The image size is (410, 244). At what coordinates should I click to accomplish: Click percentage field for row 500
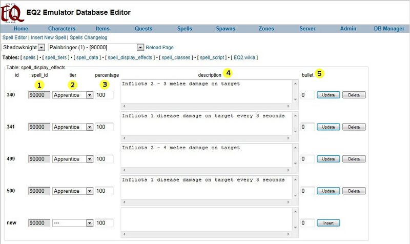tap(104, 191)
